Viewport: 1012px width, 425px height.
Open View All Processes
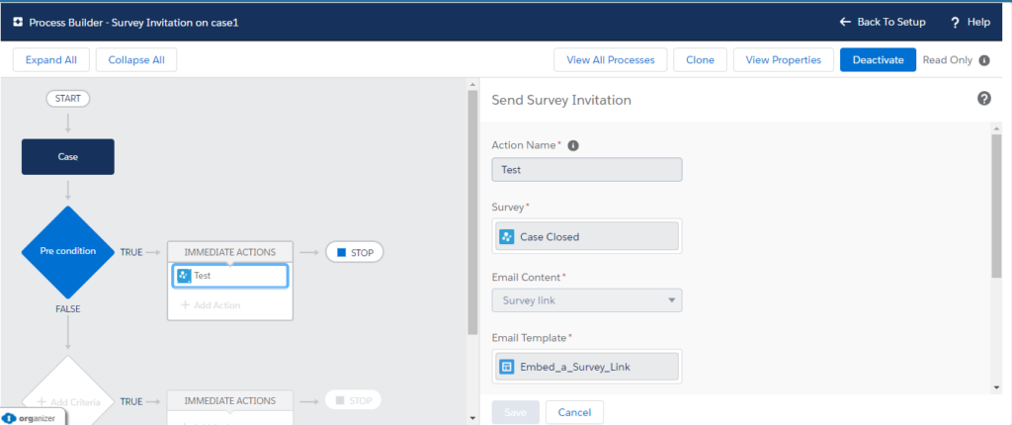click(x=610, y=60)
